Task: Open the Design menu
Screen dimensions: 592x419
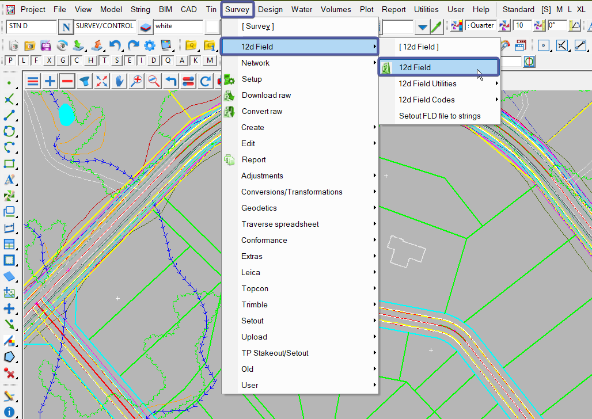Action: [x=270, y=9]
